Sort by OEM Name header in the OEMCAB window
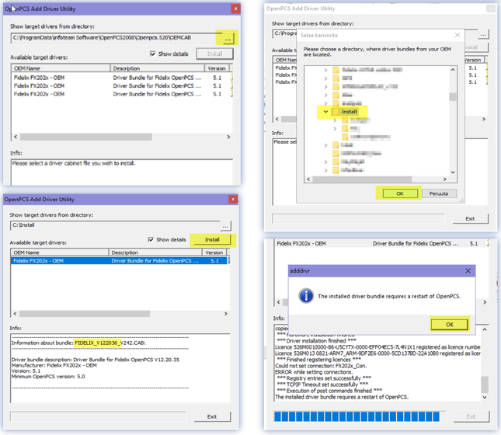 pyautogui.click(x=61, y=68)
